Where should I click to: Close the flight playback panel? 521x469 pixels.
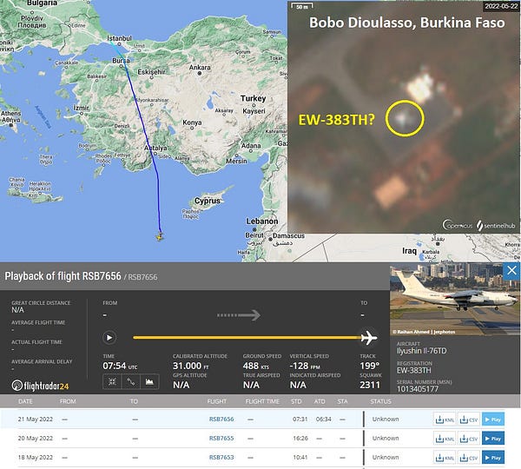511,271
